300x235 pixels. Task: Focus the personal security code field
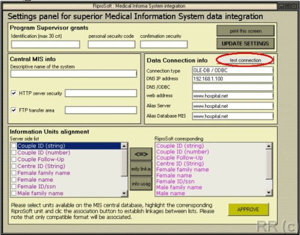pos(111,44)
